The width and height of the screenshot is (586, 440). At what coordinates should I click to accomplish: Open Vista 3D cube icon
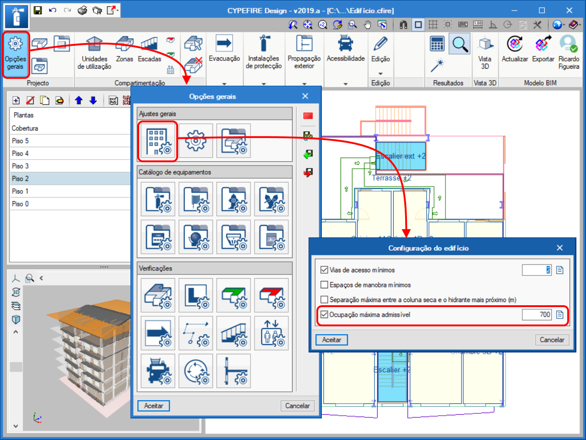[485, 44]
